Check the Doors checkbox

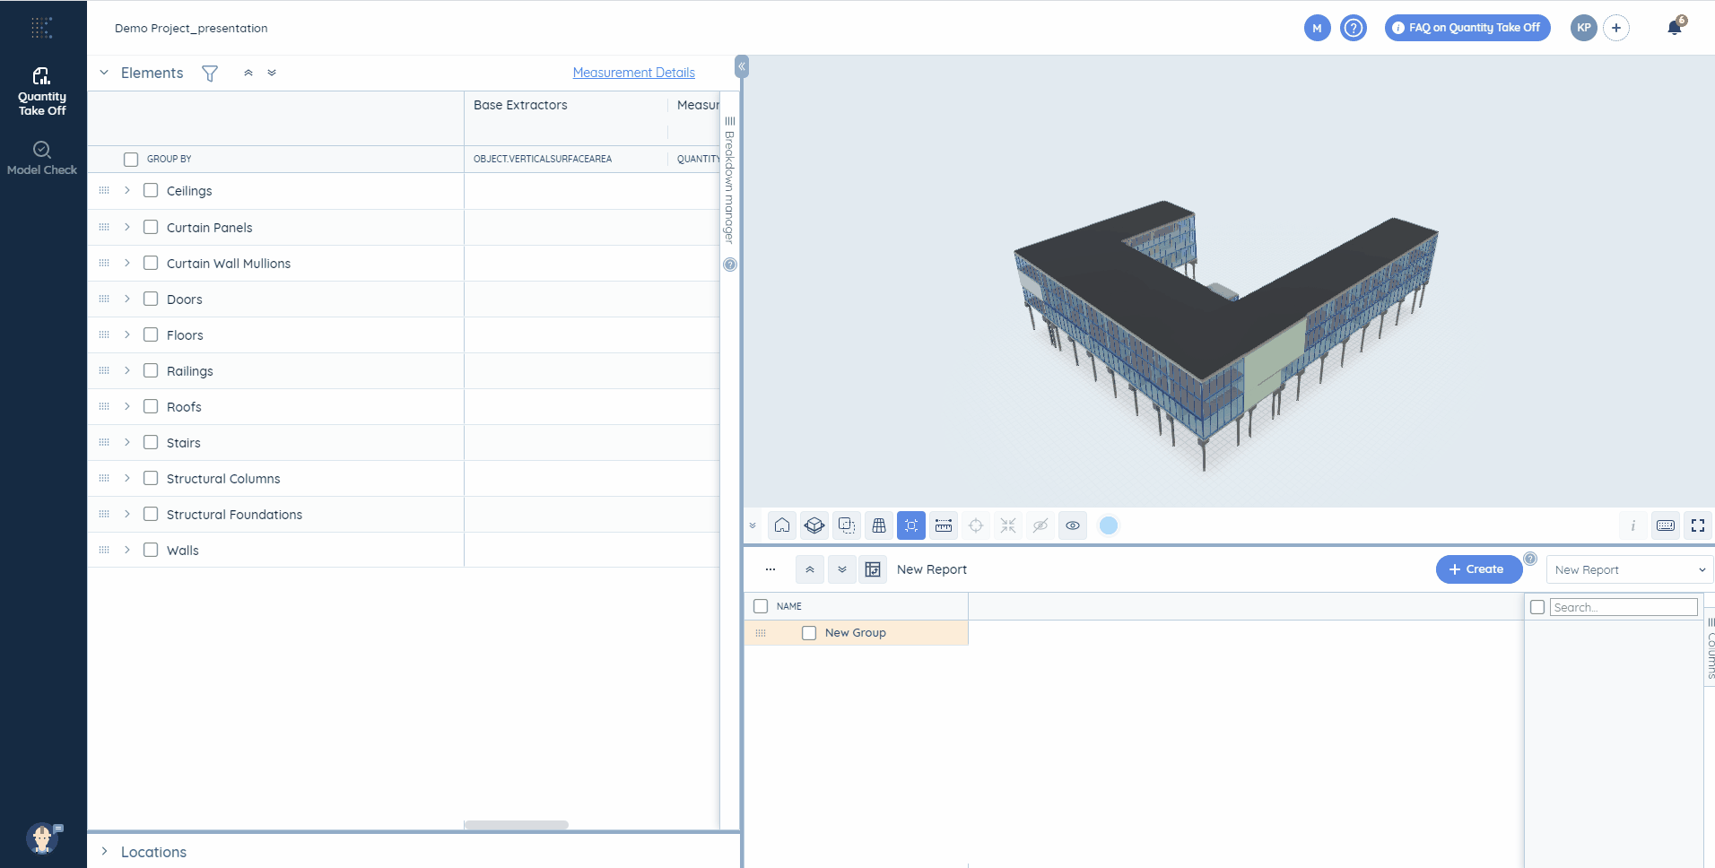tap(151, 299)
